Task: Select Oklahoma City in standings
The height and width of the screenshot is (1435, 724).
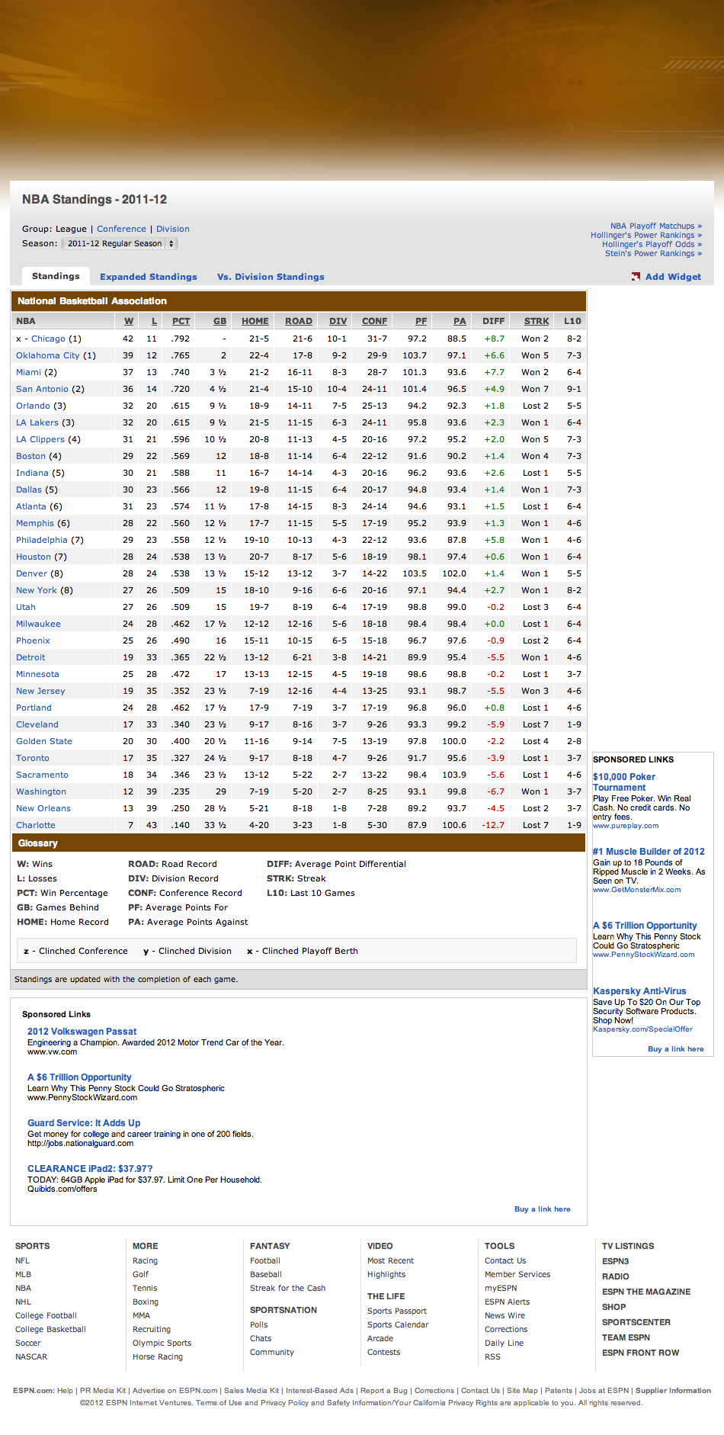Action: pyautogui.click(x=48, y=355)
